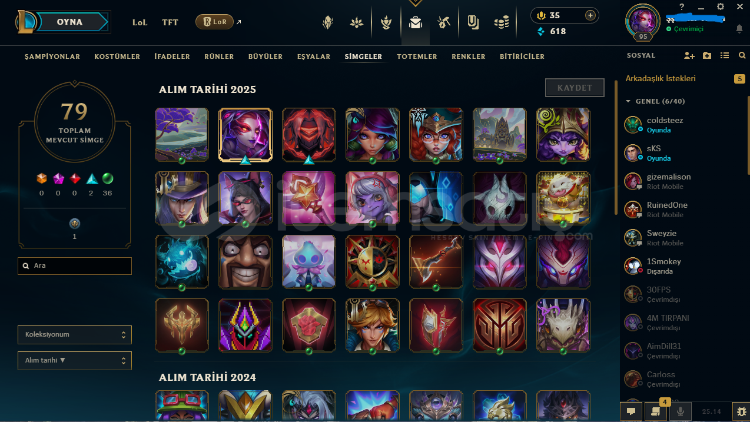Toggle the friends list view icon in Sosyal

[725, 55]
